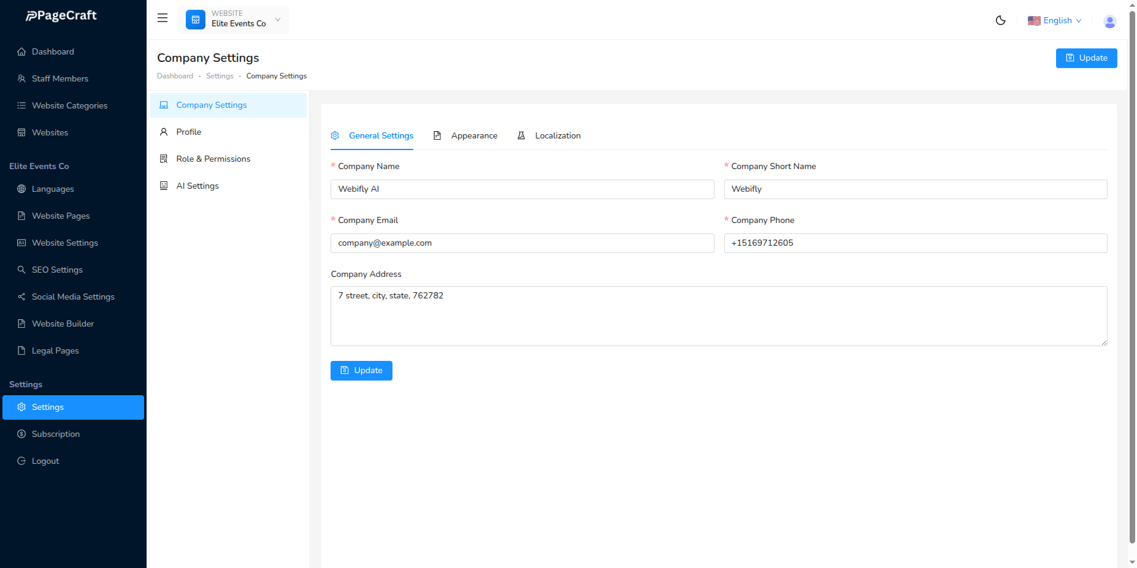Click the Languages globe icon
This screenshot has width=1137, height=568.
21,189
